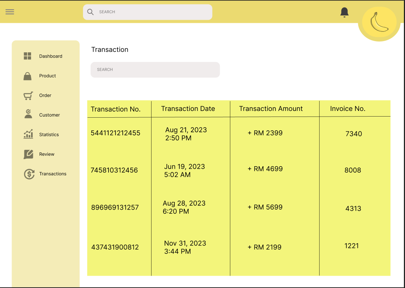Click the Transactions dollar icon

(x=29, y=174)
